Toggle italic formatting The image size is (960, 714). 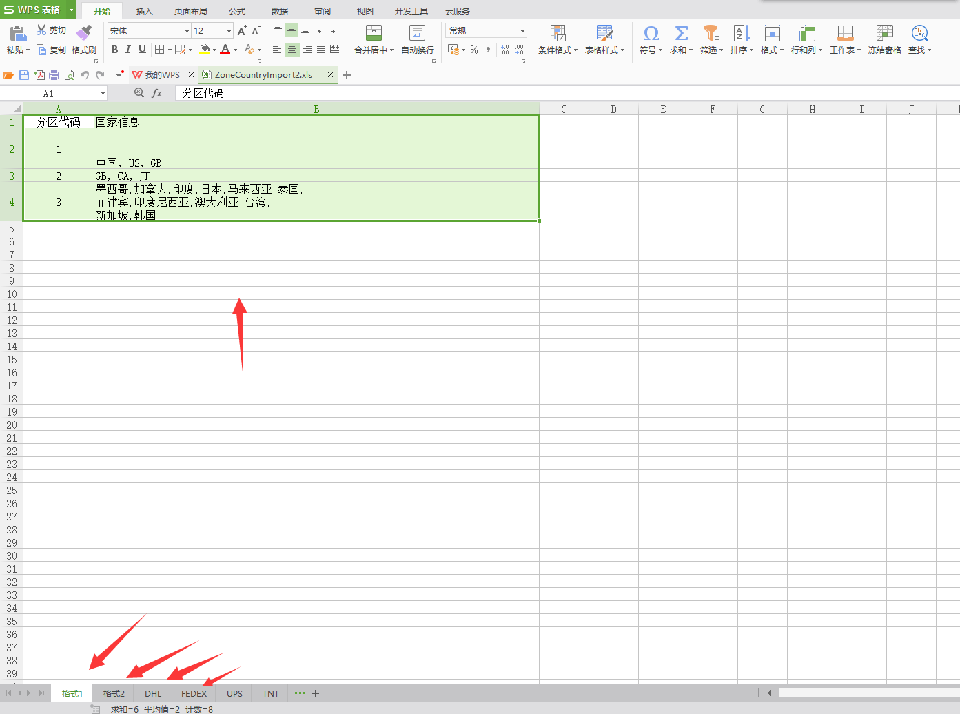coord(128,50)
